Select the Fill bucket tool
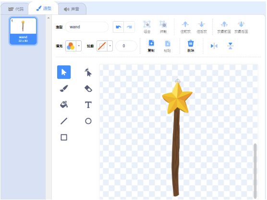The width and height of the screenshot is (267, 200). (x=64, y=105)
